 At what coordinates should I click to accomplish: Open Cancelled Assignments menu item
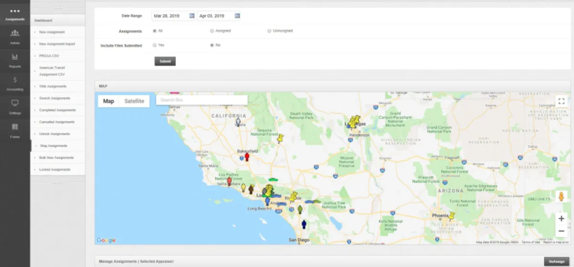(x=58, y=122)
